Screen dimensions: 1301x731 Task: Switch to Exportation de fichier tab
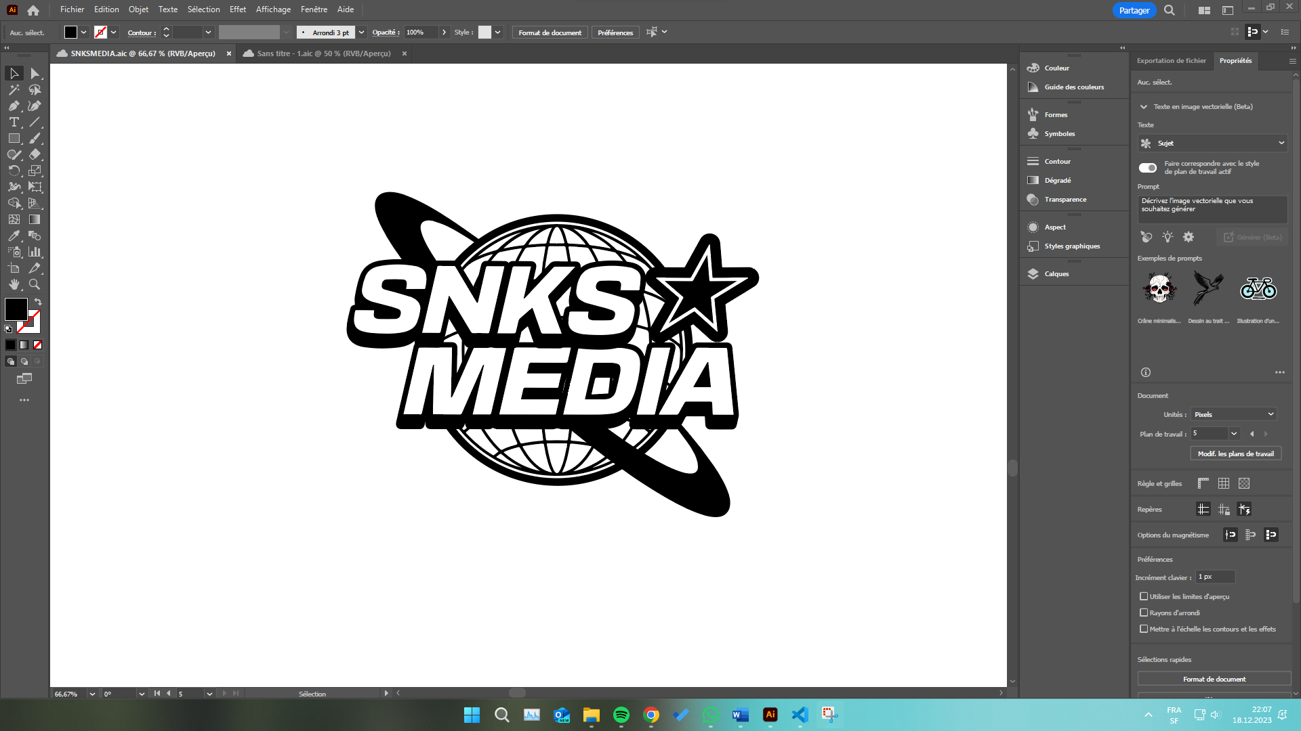1171,60
